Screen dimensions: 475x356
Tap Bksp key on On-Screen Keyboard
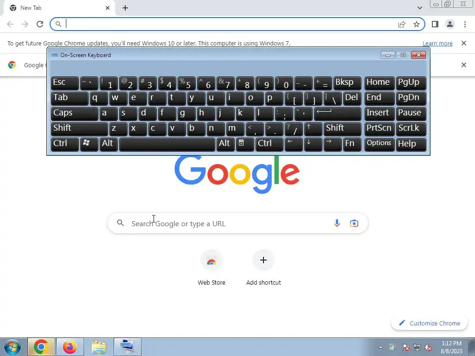click(347, 83)
